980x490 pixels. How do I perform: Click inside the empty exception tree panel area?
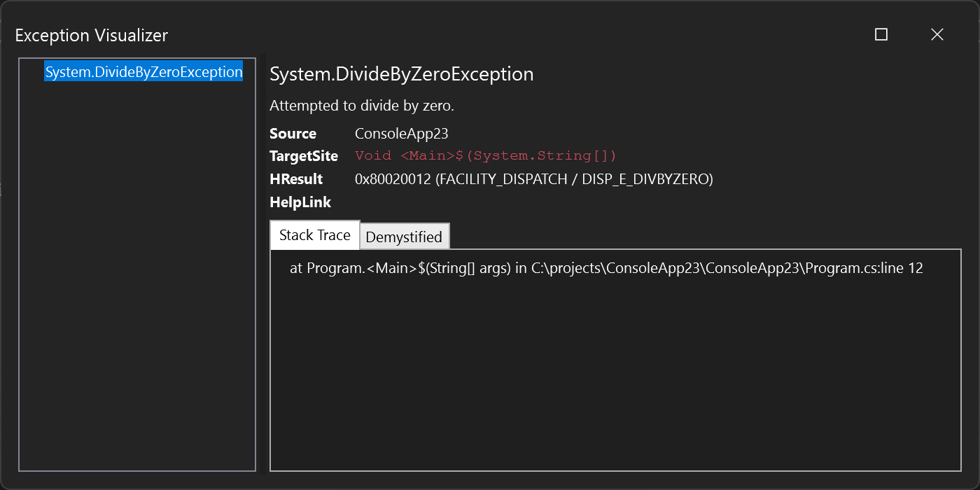[x=136, y=280]
